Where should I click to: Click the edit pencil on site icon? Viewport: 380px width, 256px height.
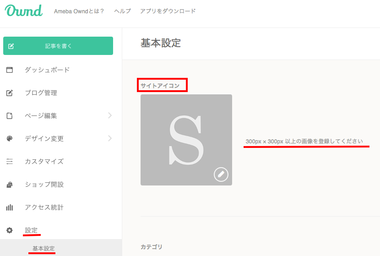[221, 174]
